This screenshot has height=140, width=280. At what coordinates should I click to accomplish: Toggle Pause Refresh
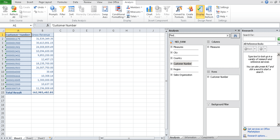209,12
